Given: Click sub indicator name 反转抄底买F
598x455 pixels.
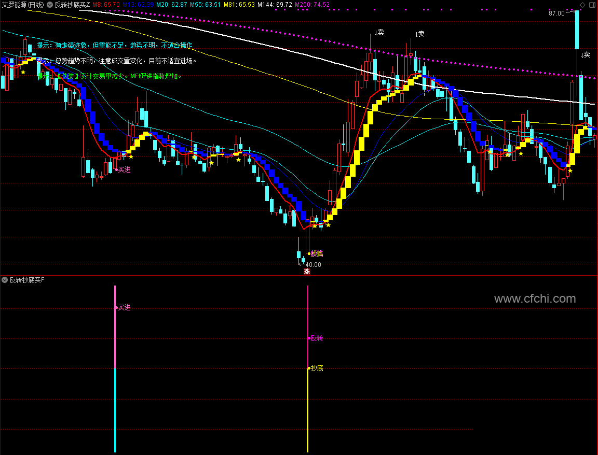Looking at the screenshot, I should click(26, 280).
